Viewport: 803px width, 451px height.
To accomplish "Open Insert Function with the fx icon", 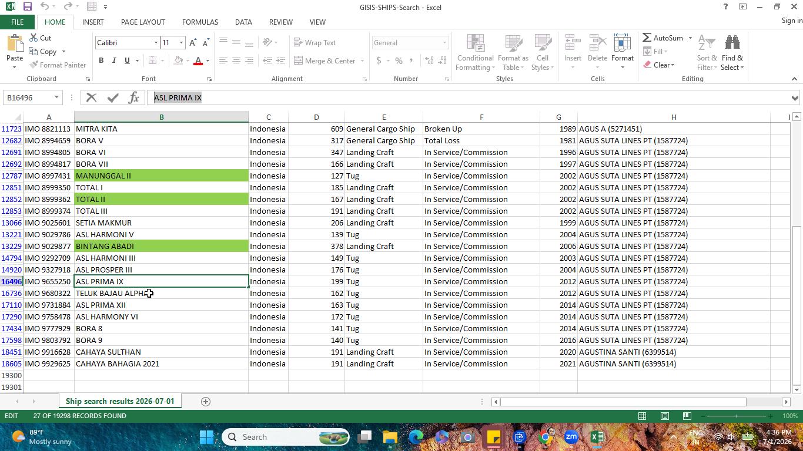I will click(133, 97).
